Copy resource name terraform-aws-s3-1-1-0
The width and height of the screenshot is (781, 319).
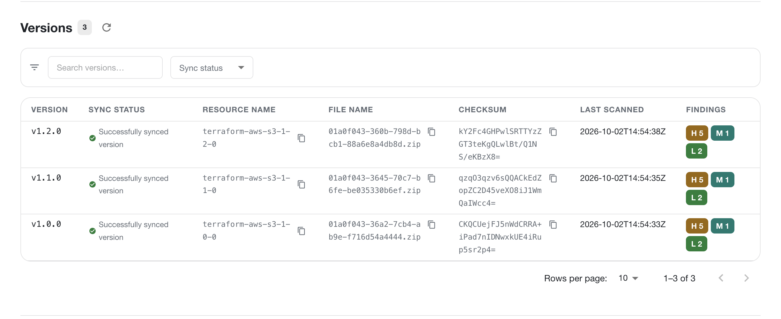point(301,184)
